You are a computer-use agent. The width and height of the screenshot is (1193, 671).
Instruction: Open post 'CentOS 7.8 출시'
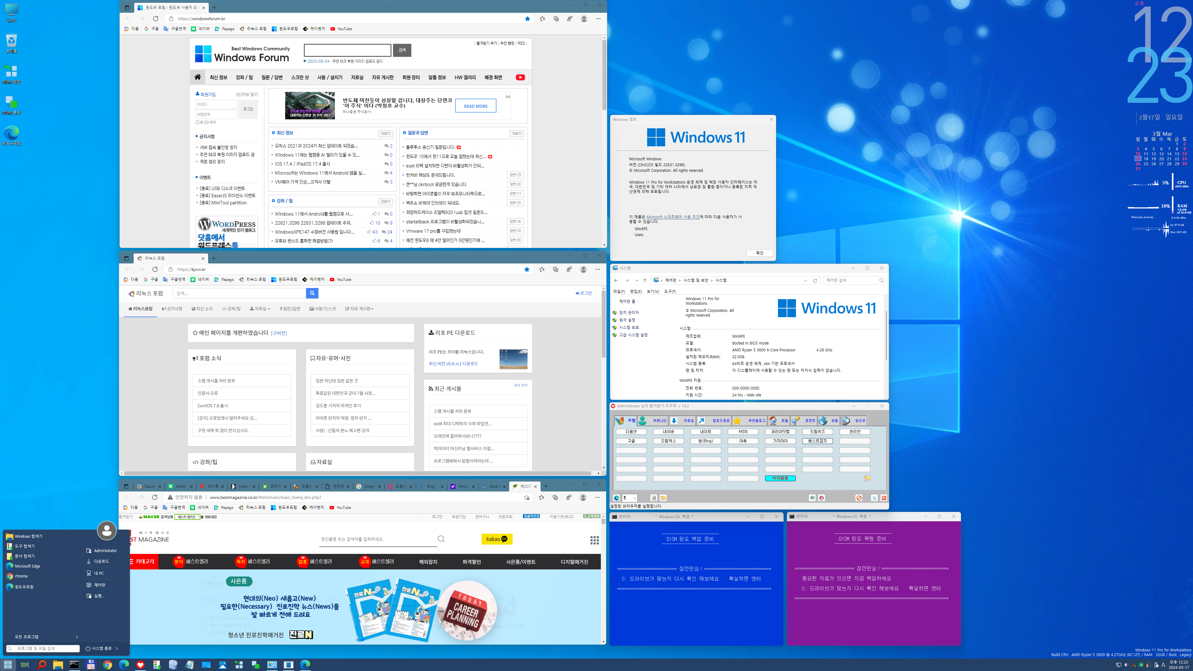pyautogui.click(x=213, y=406)
